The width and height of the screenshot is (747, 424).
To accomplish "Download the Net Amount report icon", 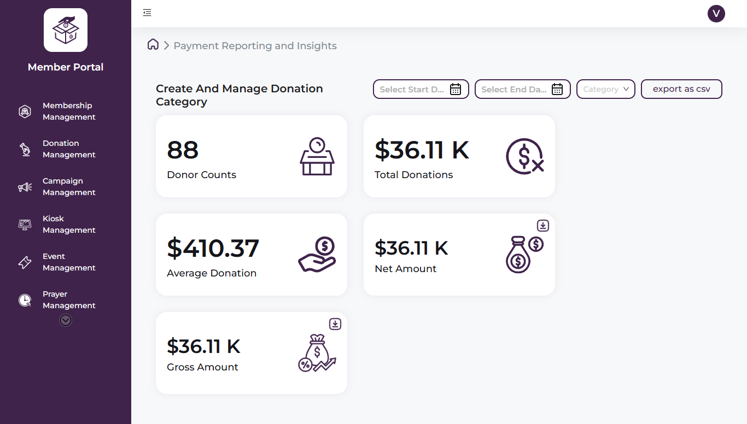I will (x=542, y=226).
